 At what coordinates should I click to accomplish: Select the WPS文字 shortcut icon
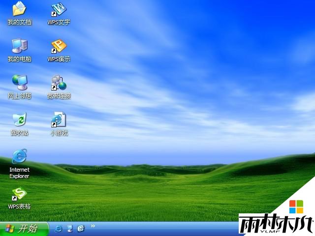tap(59, 9)
